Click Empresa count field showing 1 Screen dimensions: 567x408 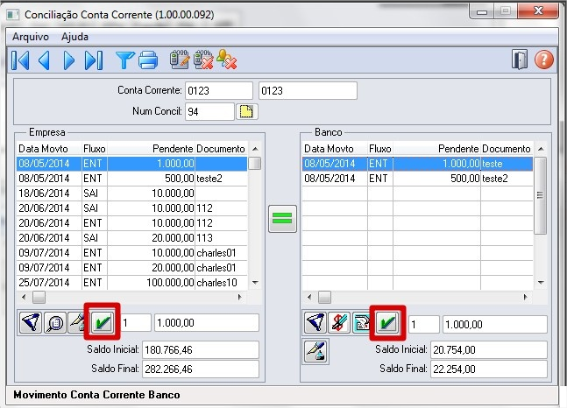(135, 323)
